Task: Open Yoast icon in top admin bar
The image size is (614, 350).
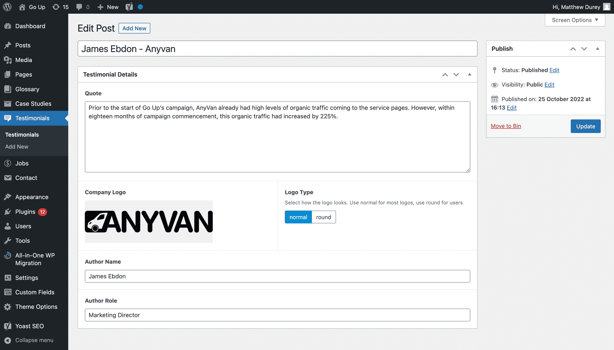Action: tap(129, 7)
